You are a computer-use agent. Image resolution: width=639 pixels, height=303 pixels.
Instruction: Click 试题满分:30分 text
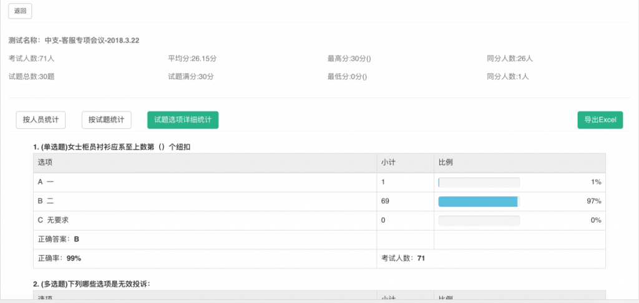[x=191, y=77]
